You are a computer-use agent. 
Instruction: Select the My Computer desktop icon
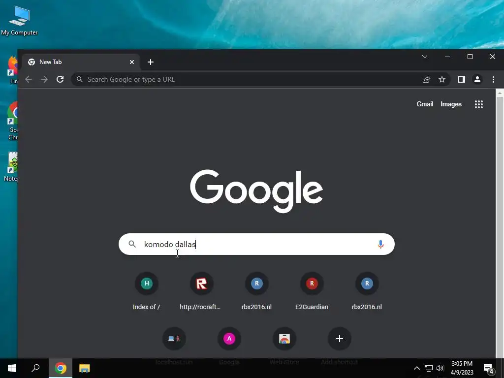[19, 21]
